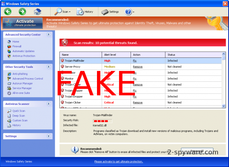Click the blue help question mark icon
Viewport: 229px width, 167px height.
(128, 12)
